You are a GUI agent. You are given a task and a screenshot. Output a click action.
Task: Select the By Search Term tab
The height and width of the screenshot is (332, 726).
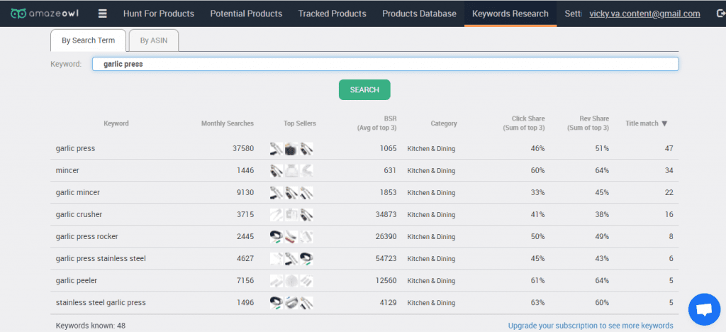click(88, 40)
